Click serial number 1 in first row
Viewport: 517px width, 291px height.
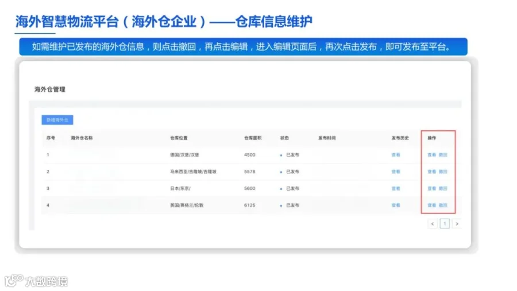48,154
